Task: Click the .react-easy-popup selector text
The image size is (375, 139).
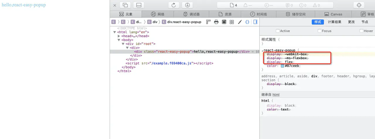Action: click(x=278, y=50)
